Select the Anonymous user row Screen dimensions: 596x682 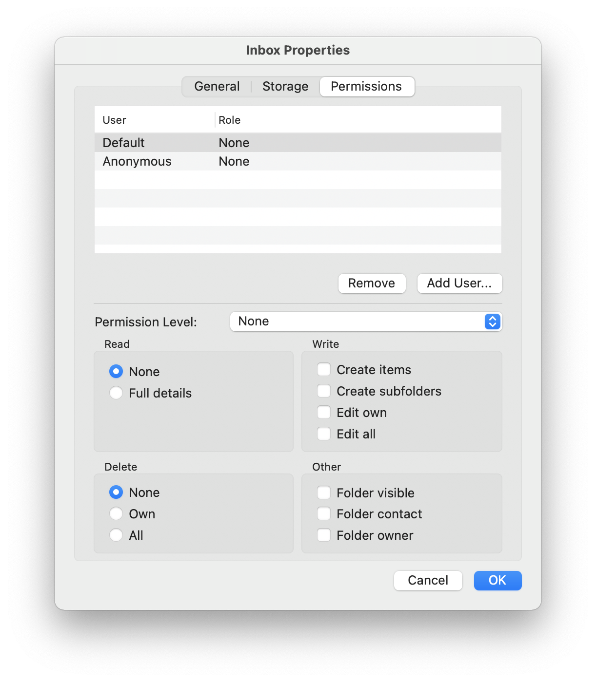[137, 161]
